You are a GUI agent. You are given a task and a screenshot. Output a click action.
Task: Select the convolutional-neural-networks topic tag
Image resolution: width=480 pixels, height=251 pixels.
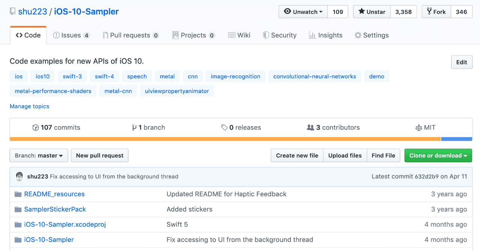[x=315, y=76]
